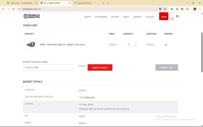Focus the Coupon code input field
This screenshot has width=203, height=127.
click(x=48, y=67)
